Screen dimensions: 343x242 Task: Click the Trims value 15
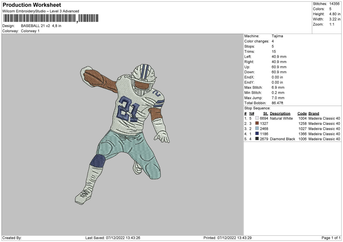274,51
